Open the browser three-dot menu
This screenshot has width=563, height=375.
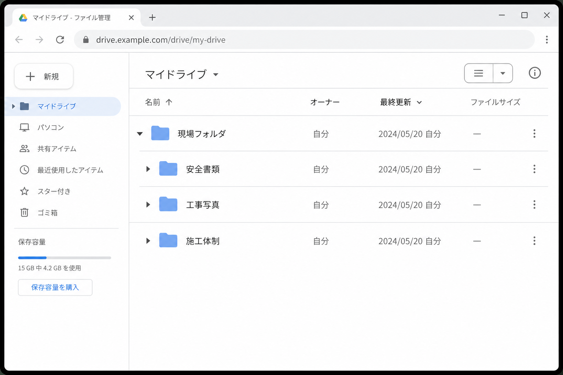pos(547,40)
